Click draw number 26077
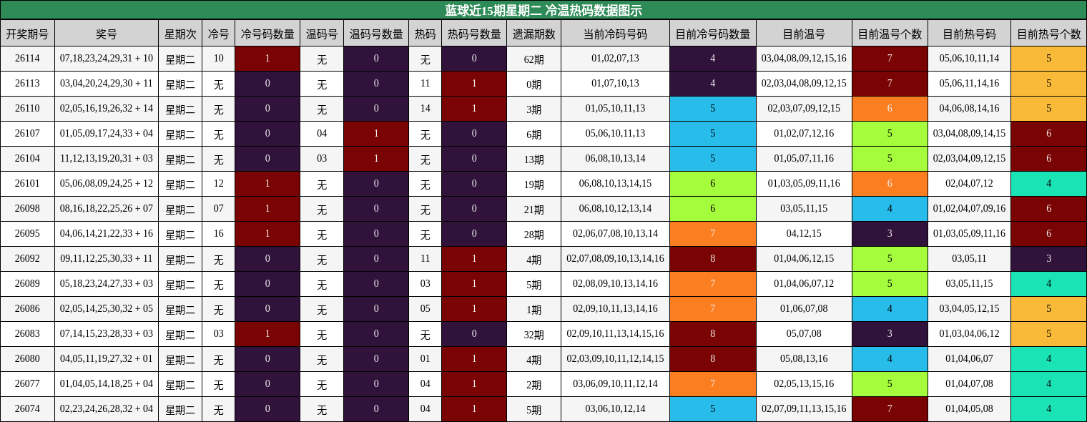1087x422 pixels. [x=27, y=384]
